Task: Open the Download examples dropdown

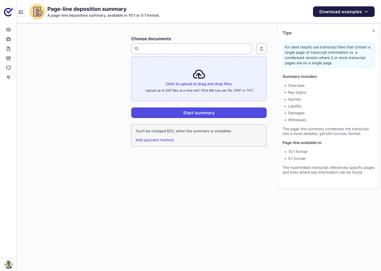Action: click(x=341, y=12)
